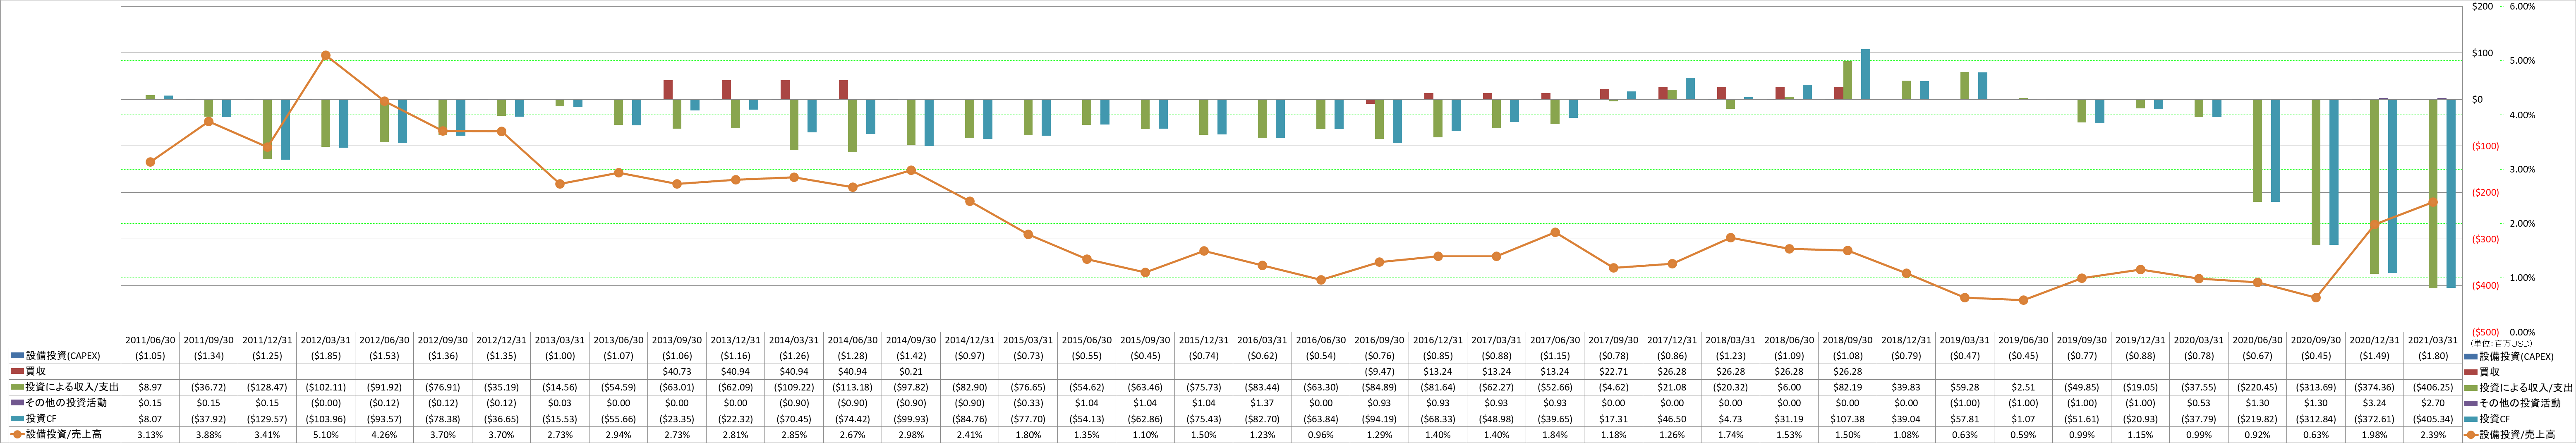
Task: Select the $0.21 acquisition cell
Action: point(911,371)
